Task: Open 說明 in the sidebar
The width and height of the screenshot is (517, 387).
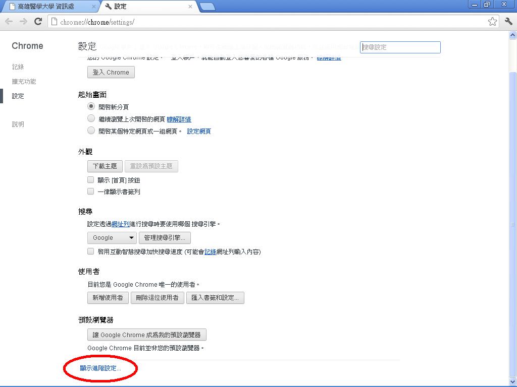Action: [x=18, y=124]
